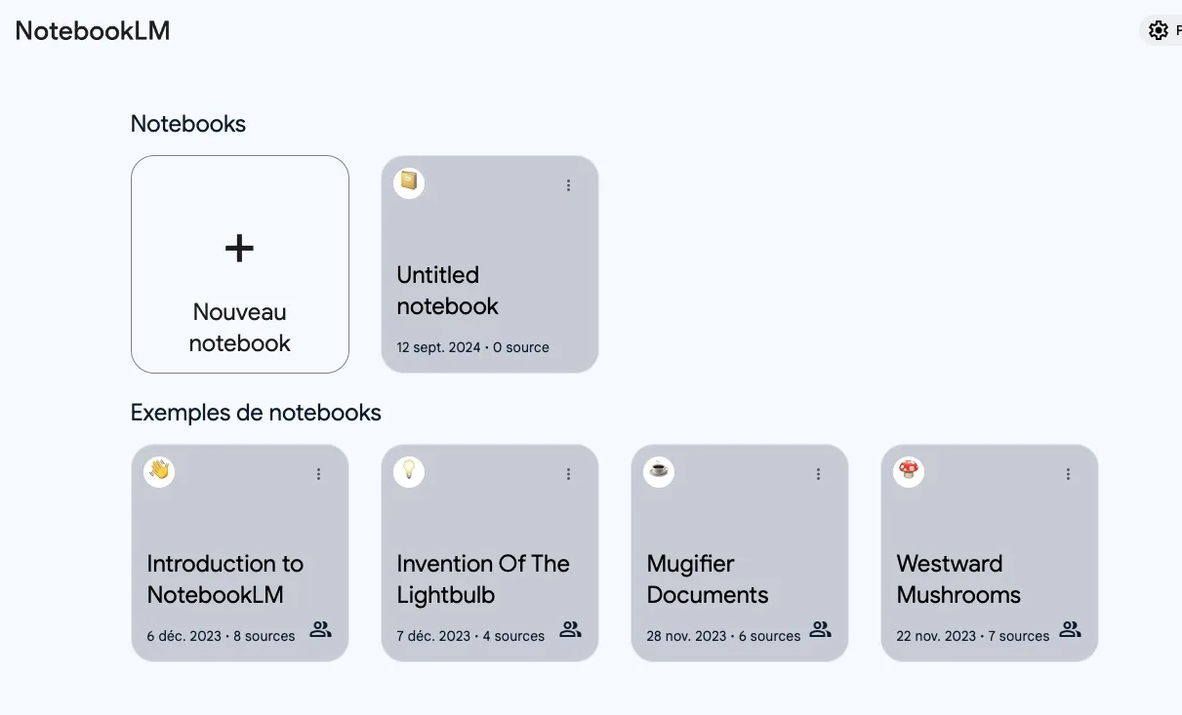Create a Nouveau notebook
This screenshot has width=1182, height=715.
pyautogui.click(x=240, y=327)
